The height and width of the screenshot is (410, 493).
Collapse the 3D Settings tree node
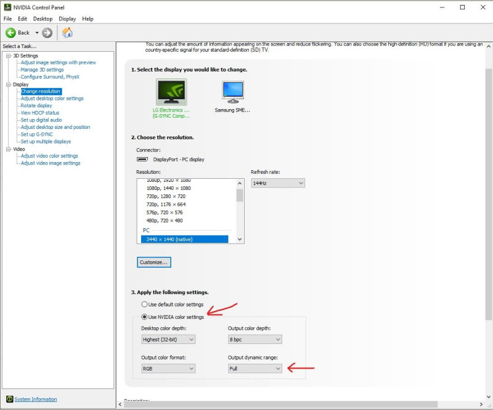9,55
